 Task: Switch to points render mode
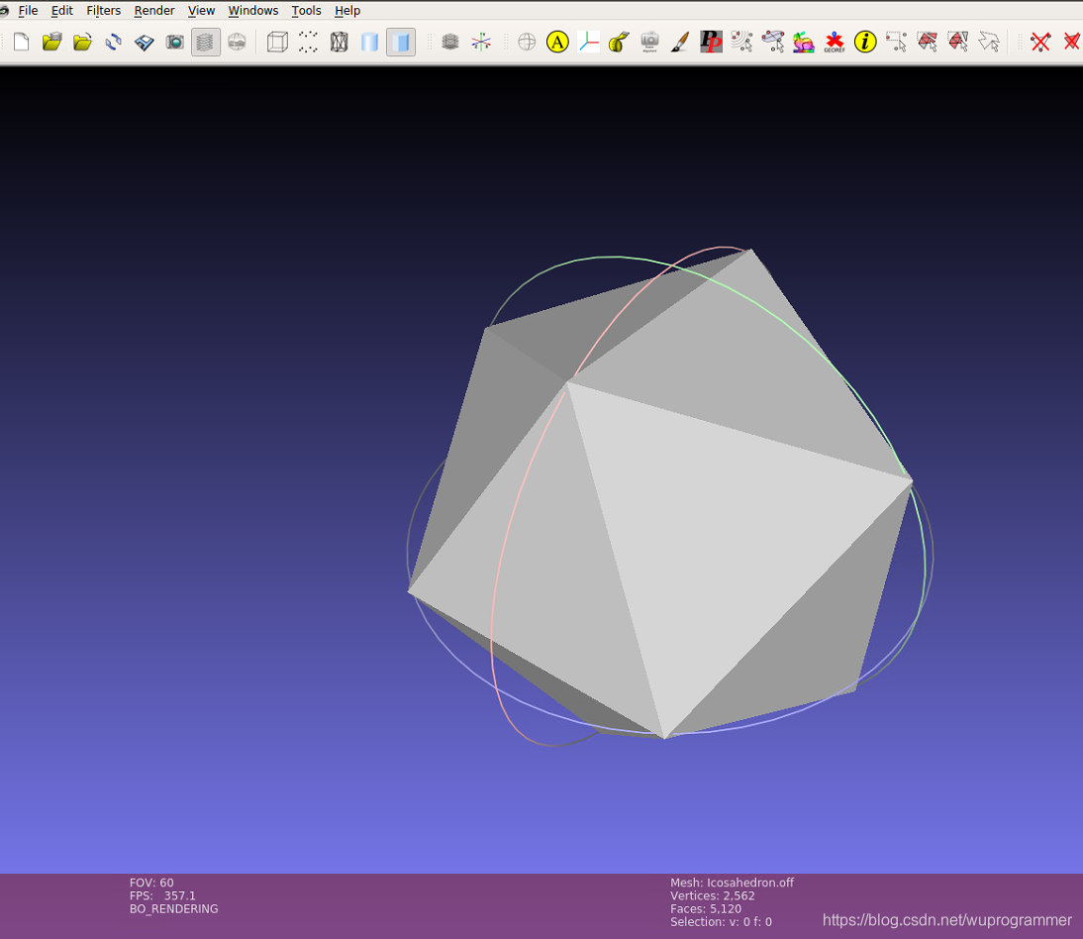click(x=308, y=43)
